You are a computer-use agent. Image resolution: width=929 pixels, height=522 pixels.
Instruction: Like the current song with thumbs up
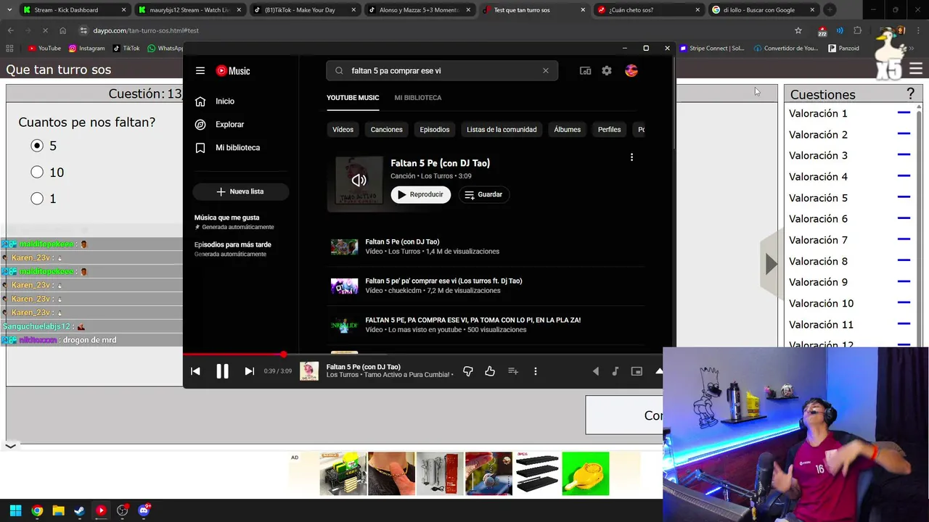pos(490,371)
